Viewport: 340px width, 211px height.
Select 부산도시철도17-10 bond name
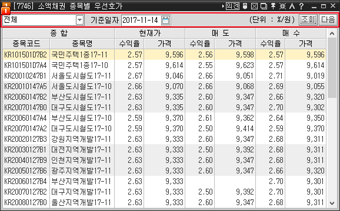81,118
